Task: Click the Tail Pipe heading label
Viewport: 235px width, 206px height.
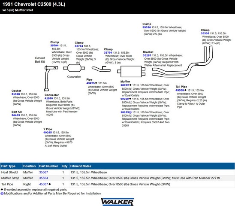Action: 181,87
